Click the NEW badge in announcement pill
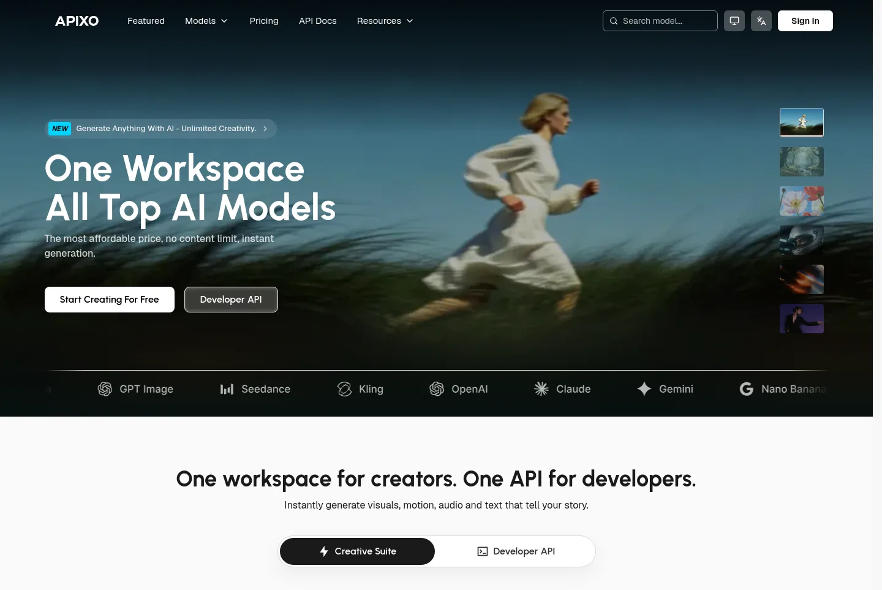This screenshot has height=590, width=882. 60,129
